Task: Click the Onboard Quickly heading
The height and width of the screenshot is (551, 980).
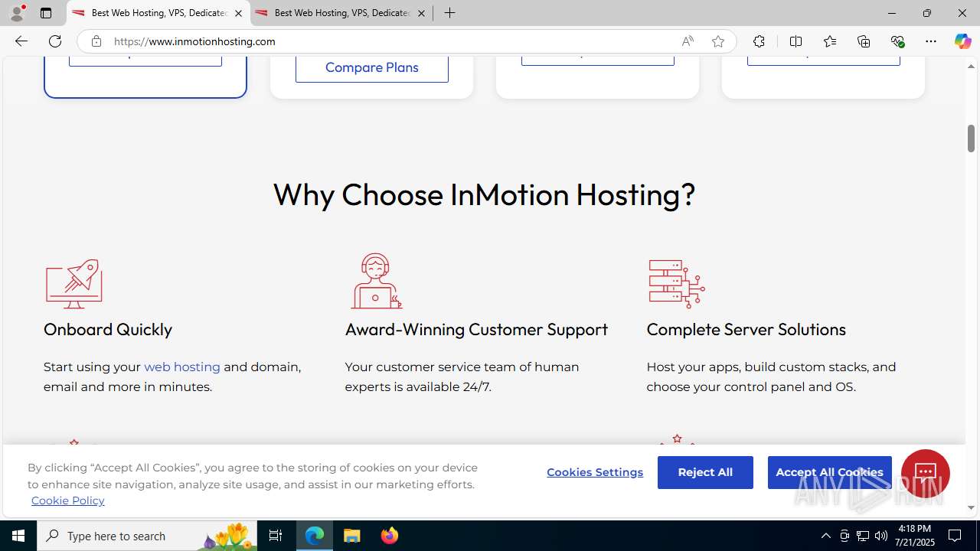Action: [x=108, y=329]
